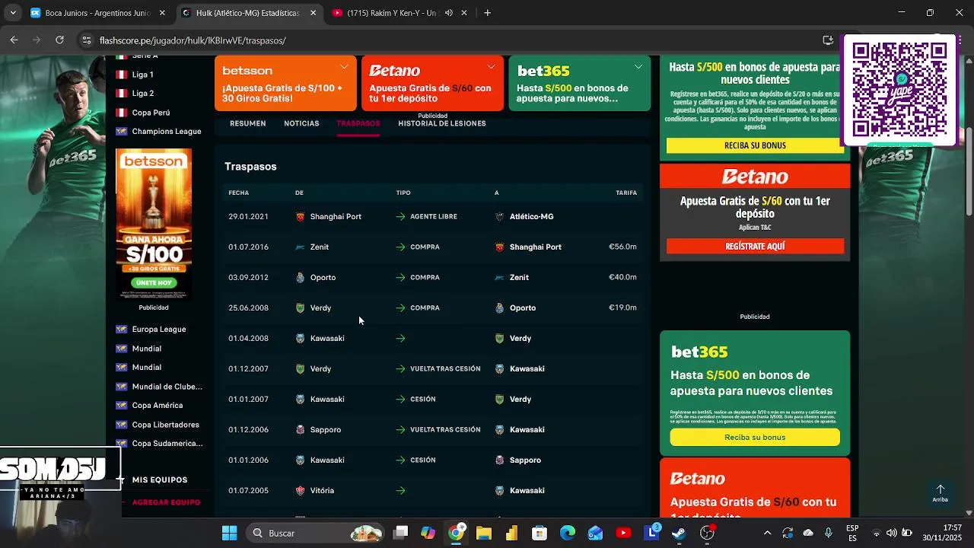The height and width of the screenshot is (548, 974).
Task: Click the Vitória crest in the 01.07.2005 row
Action: [300, 491]
